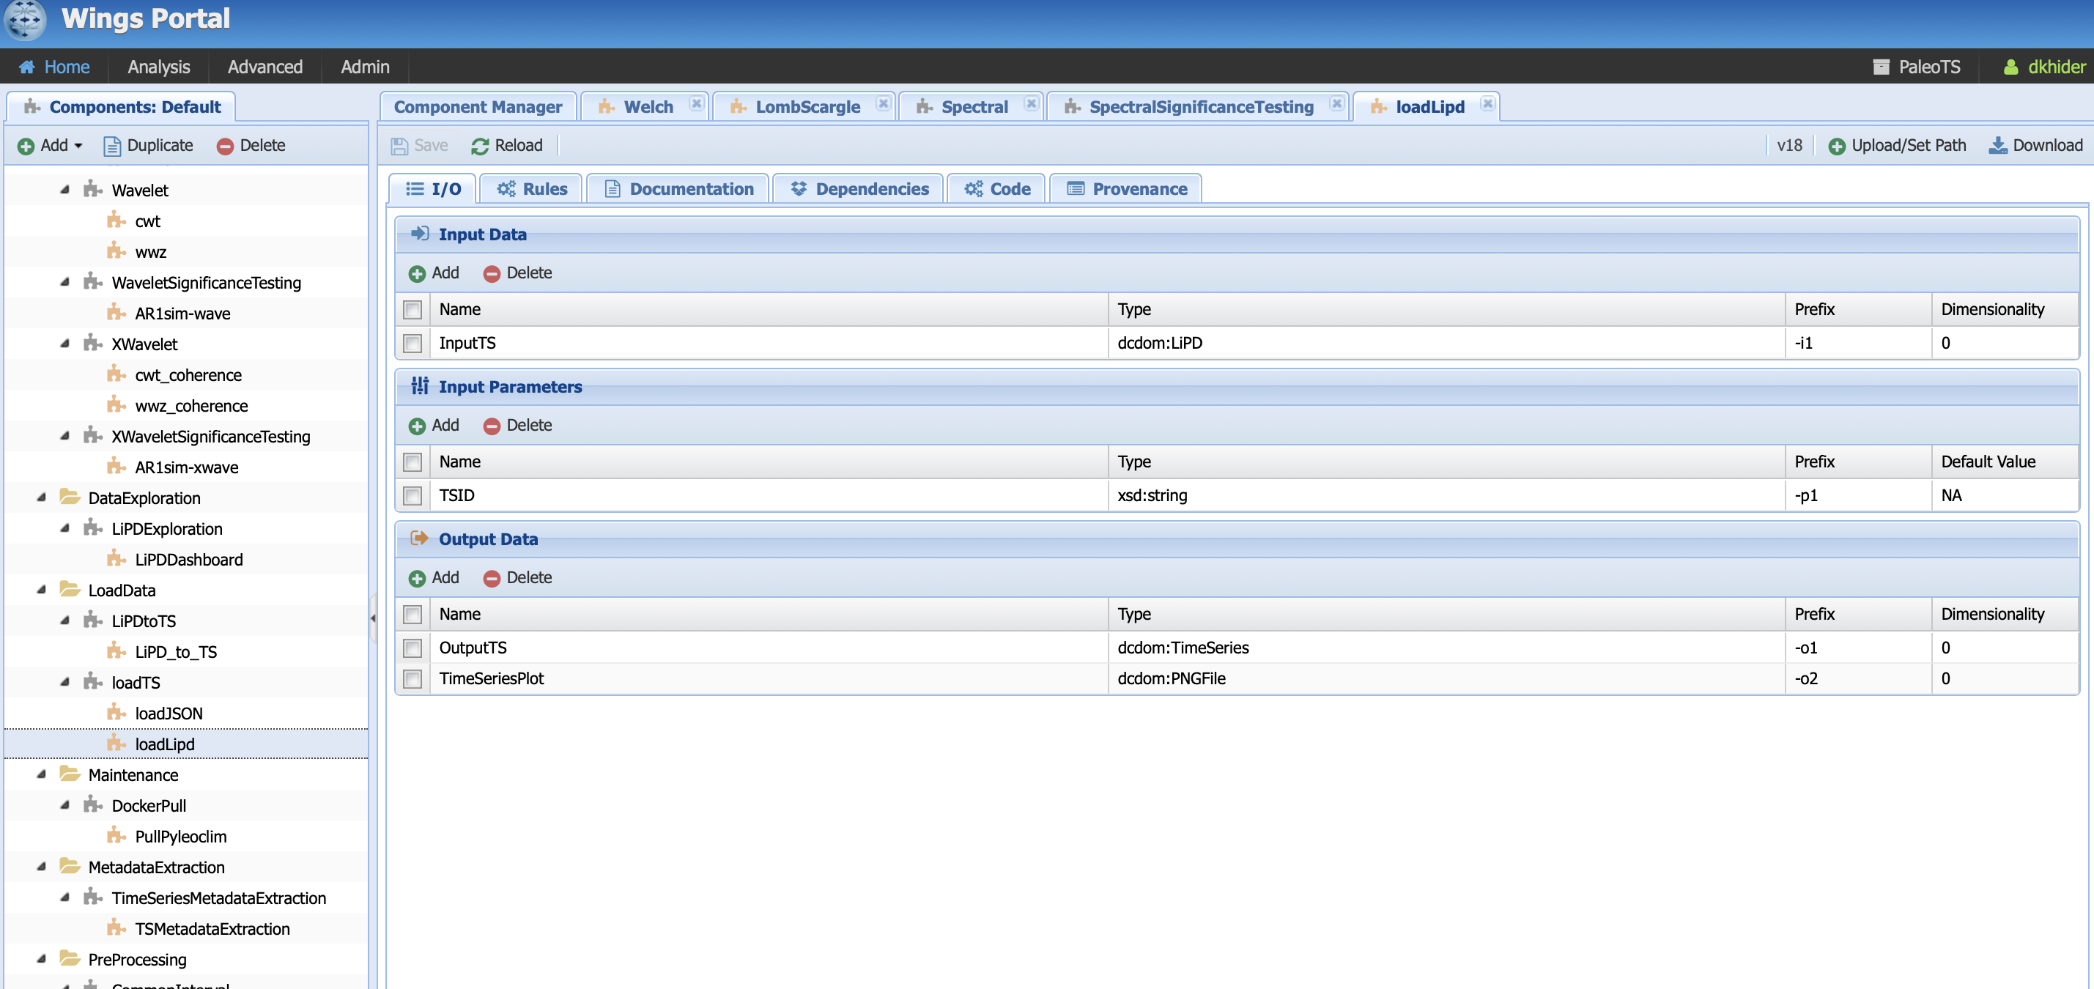Click the DockerPull component type icon
The height and width of the screenshot is (989, 2094).
coord(92,804)
